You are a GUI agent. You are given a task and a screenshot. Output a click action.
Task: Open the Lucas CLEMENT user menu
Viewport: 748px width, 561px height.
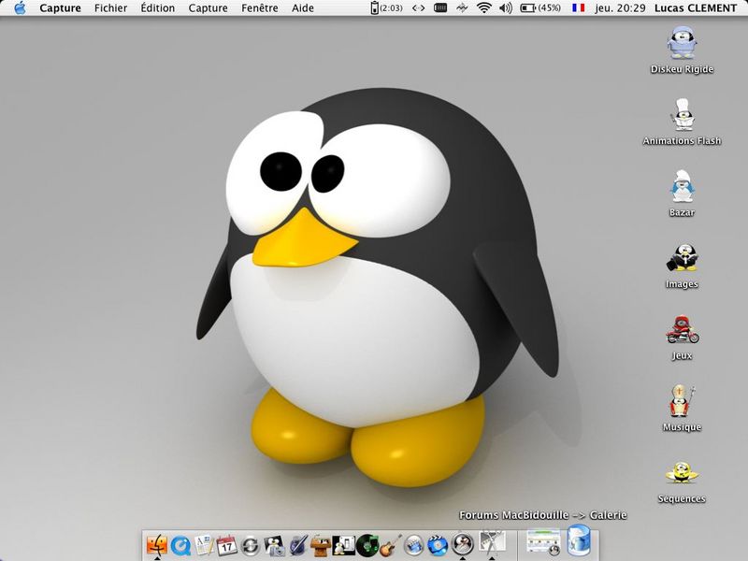pos(695,8)
